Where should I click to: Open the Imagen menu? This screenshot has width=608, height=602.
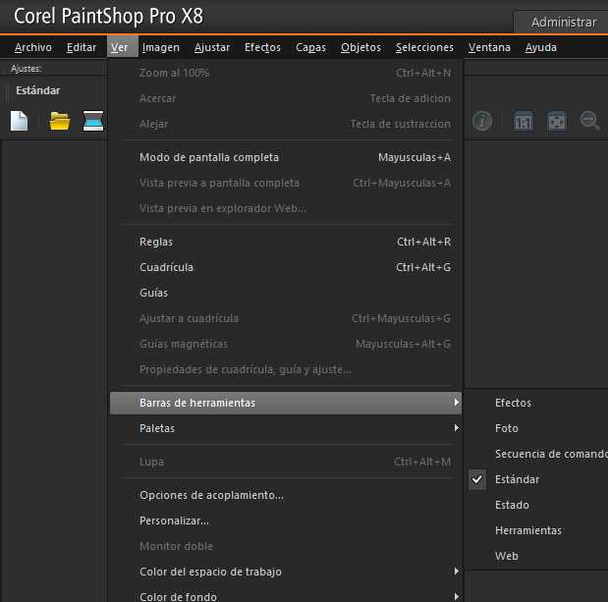pyautogui.click(x=160, y=47)
